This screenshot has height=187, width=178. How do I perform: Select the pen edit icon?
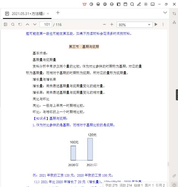coord(139,4)
